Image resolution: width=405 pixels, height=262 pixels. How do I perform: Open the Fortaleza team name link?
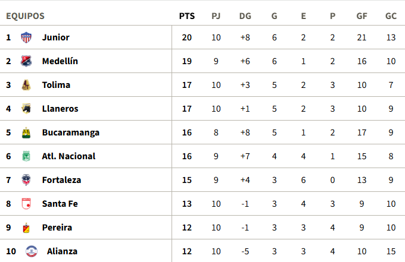tap(61, 180)
